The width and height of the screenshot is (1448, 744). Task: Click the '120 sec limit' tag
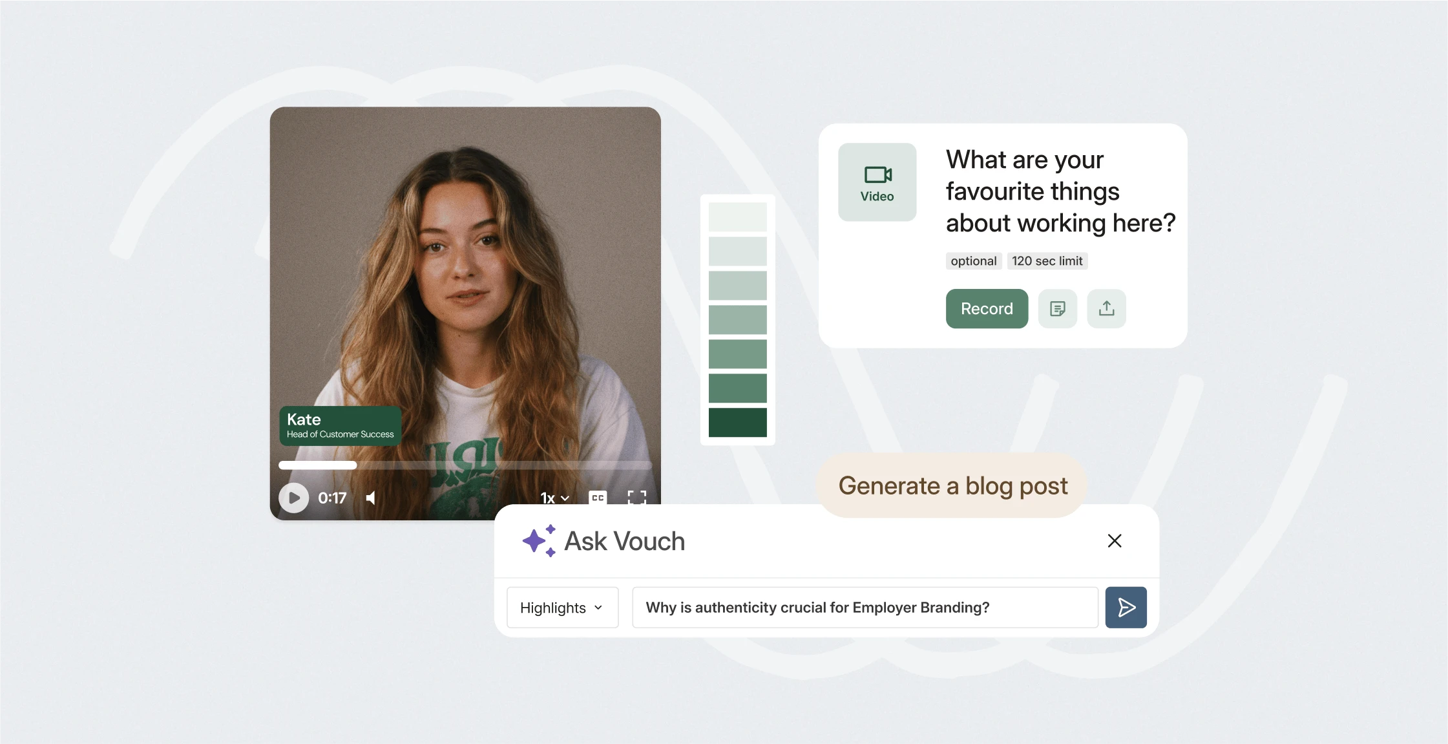pos(1047,260)
